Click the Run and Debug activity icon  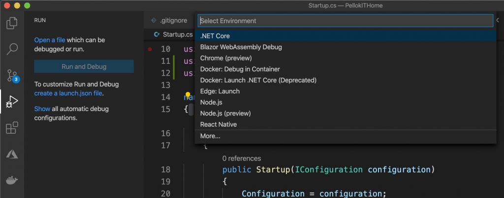[12, 102]
